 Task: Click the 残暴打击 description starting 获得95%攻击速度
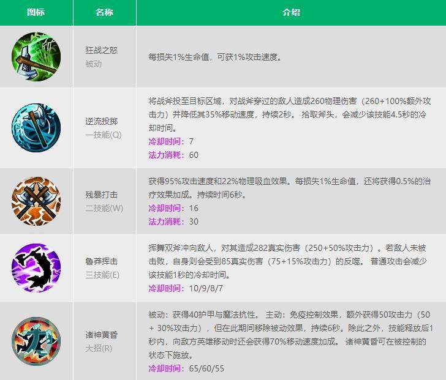pyautogui.click(x=290, y=188)
